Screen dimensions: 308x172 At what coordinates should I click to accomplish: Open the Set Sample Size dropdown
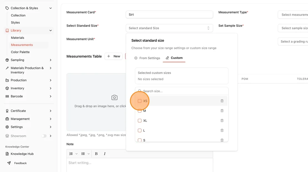pos(293,28)
